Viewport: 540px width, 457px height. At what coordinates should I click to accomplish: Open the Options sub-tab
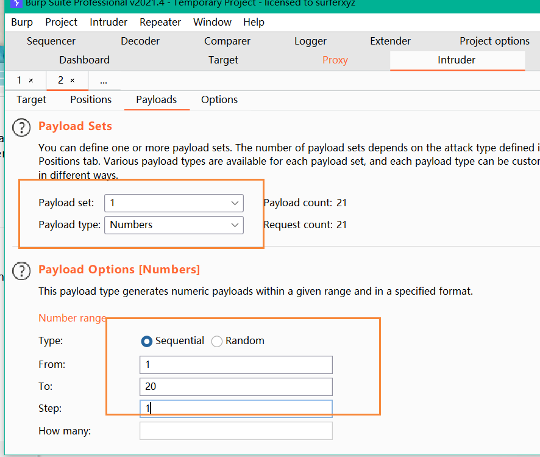pyautogui.click(x=219, y=99)
